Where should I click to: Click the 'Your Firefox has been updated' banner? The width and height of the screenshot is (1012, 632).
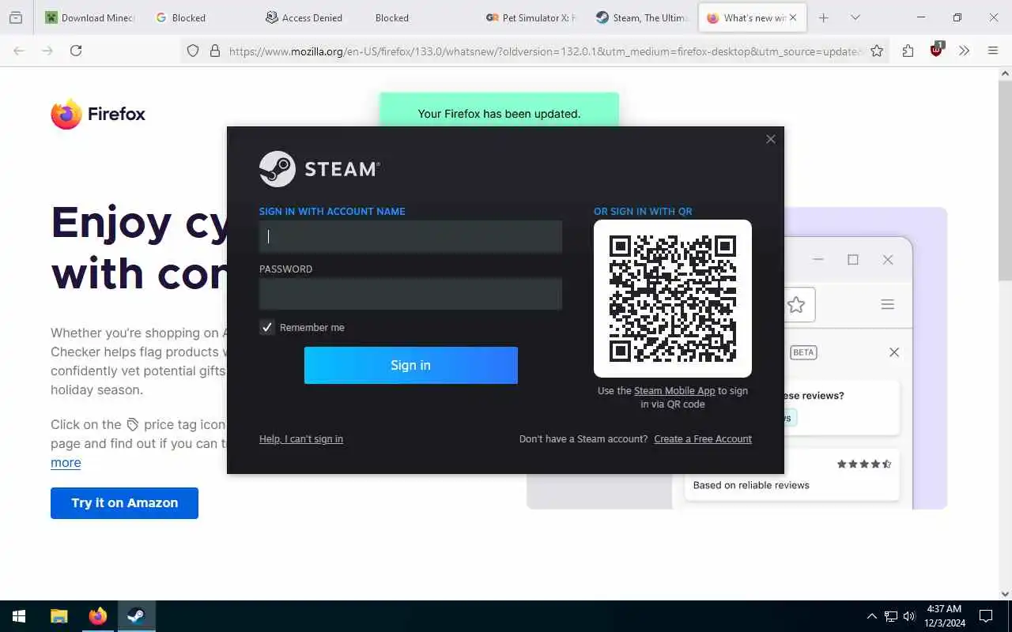pyautogui.click(x=499, y=111)
